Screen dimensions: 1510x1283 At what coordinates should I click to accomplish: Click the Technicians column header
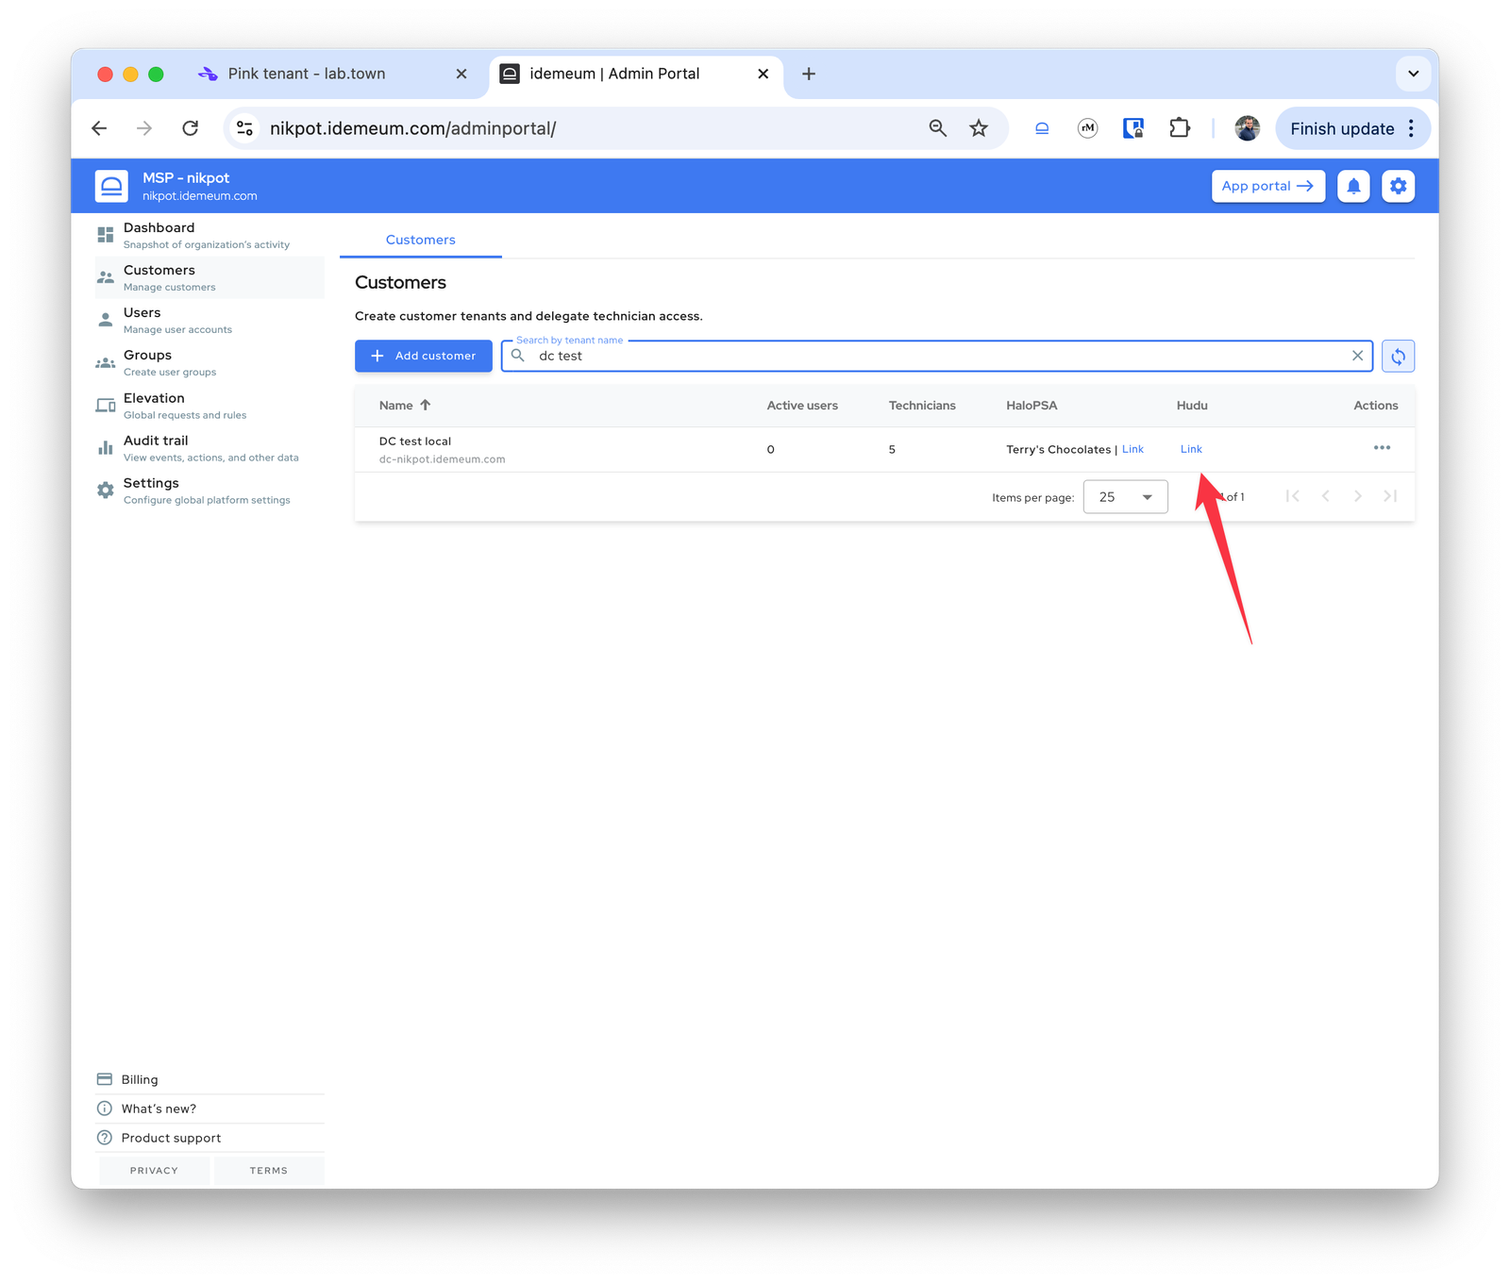point(922,406)
